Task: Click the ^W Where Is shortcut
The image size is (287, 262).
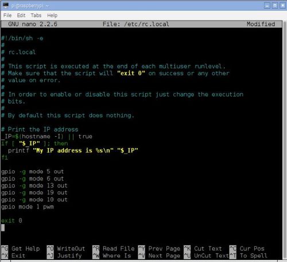Action: [x=112, y=256]
